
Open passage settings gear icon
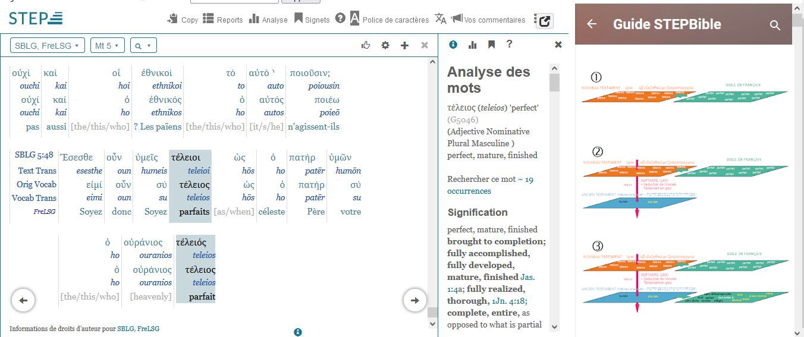tap(385, 45)
